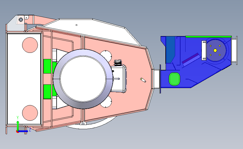Screen dimensions: 243x149
Task: Select upper white semicircular lug near cylinder
Action: [x=106, y=56]
